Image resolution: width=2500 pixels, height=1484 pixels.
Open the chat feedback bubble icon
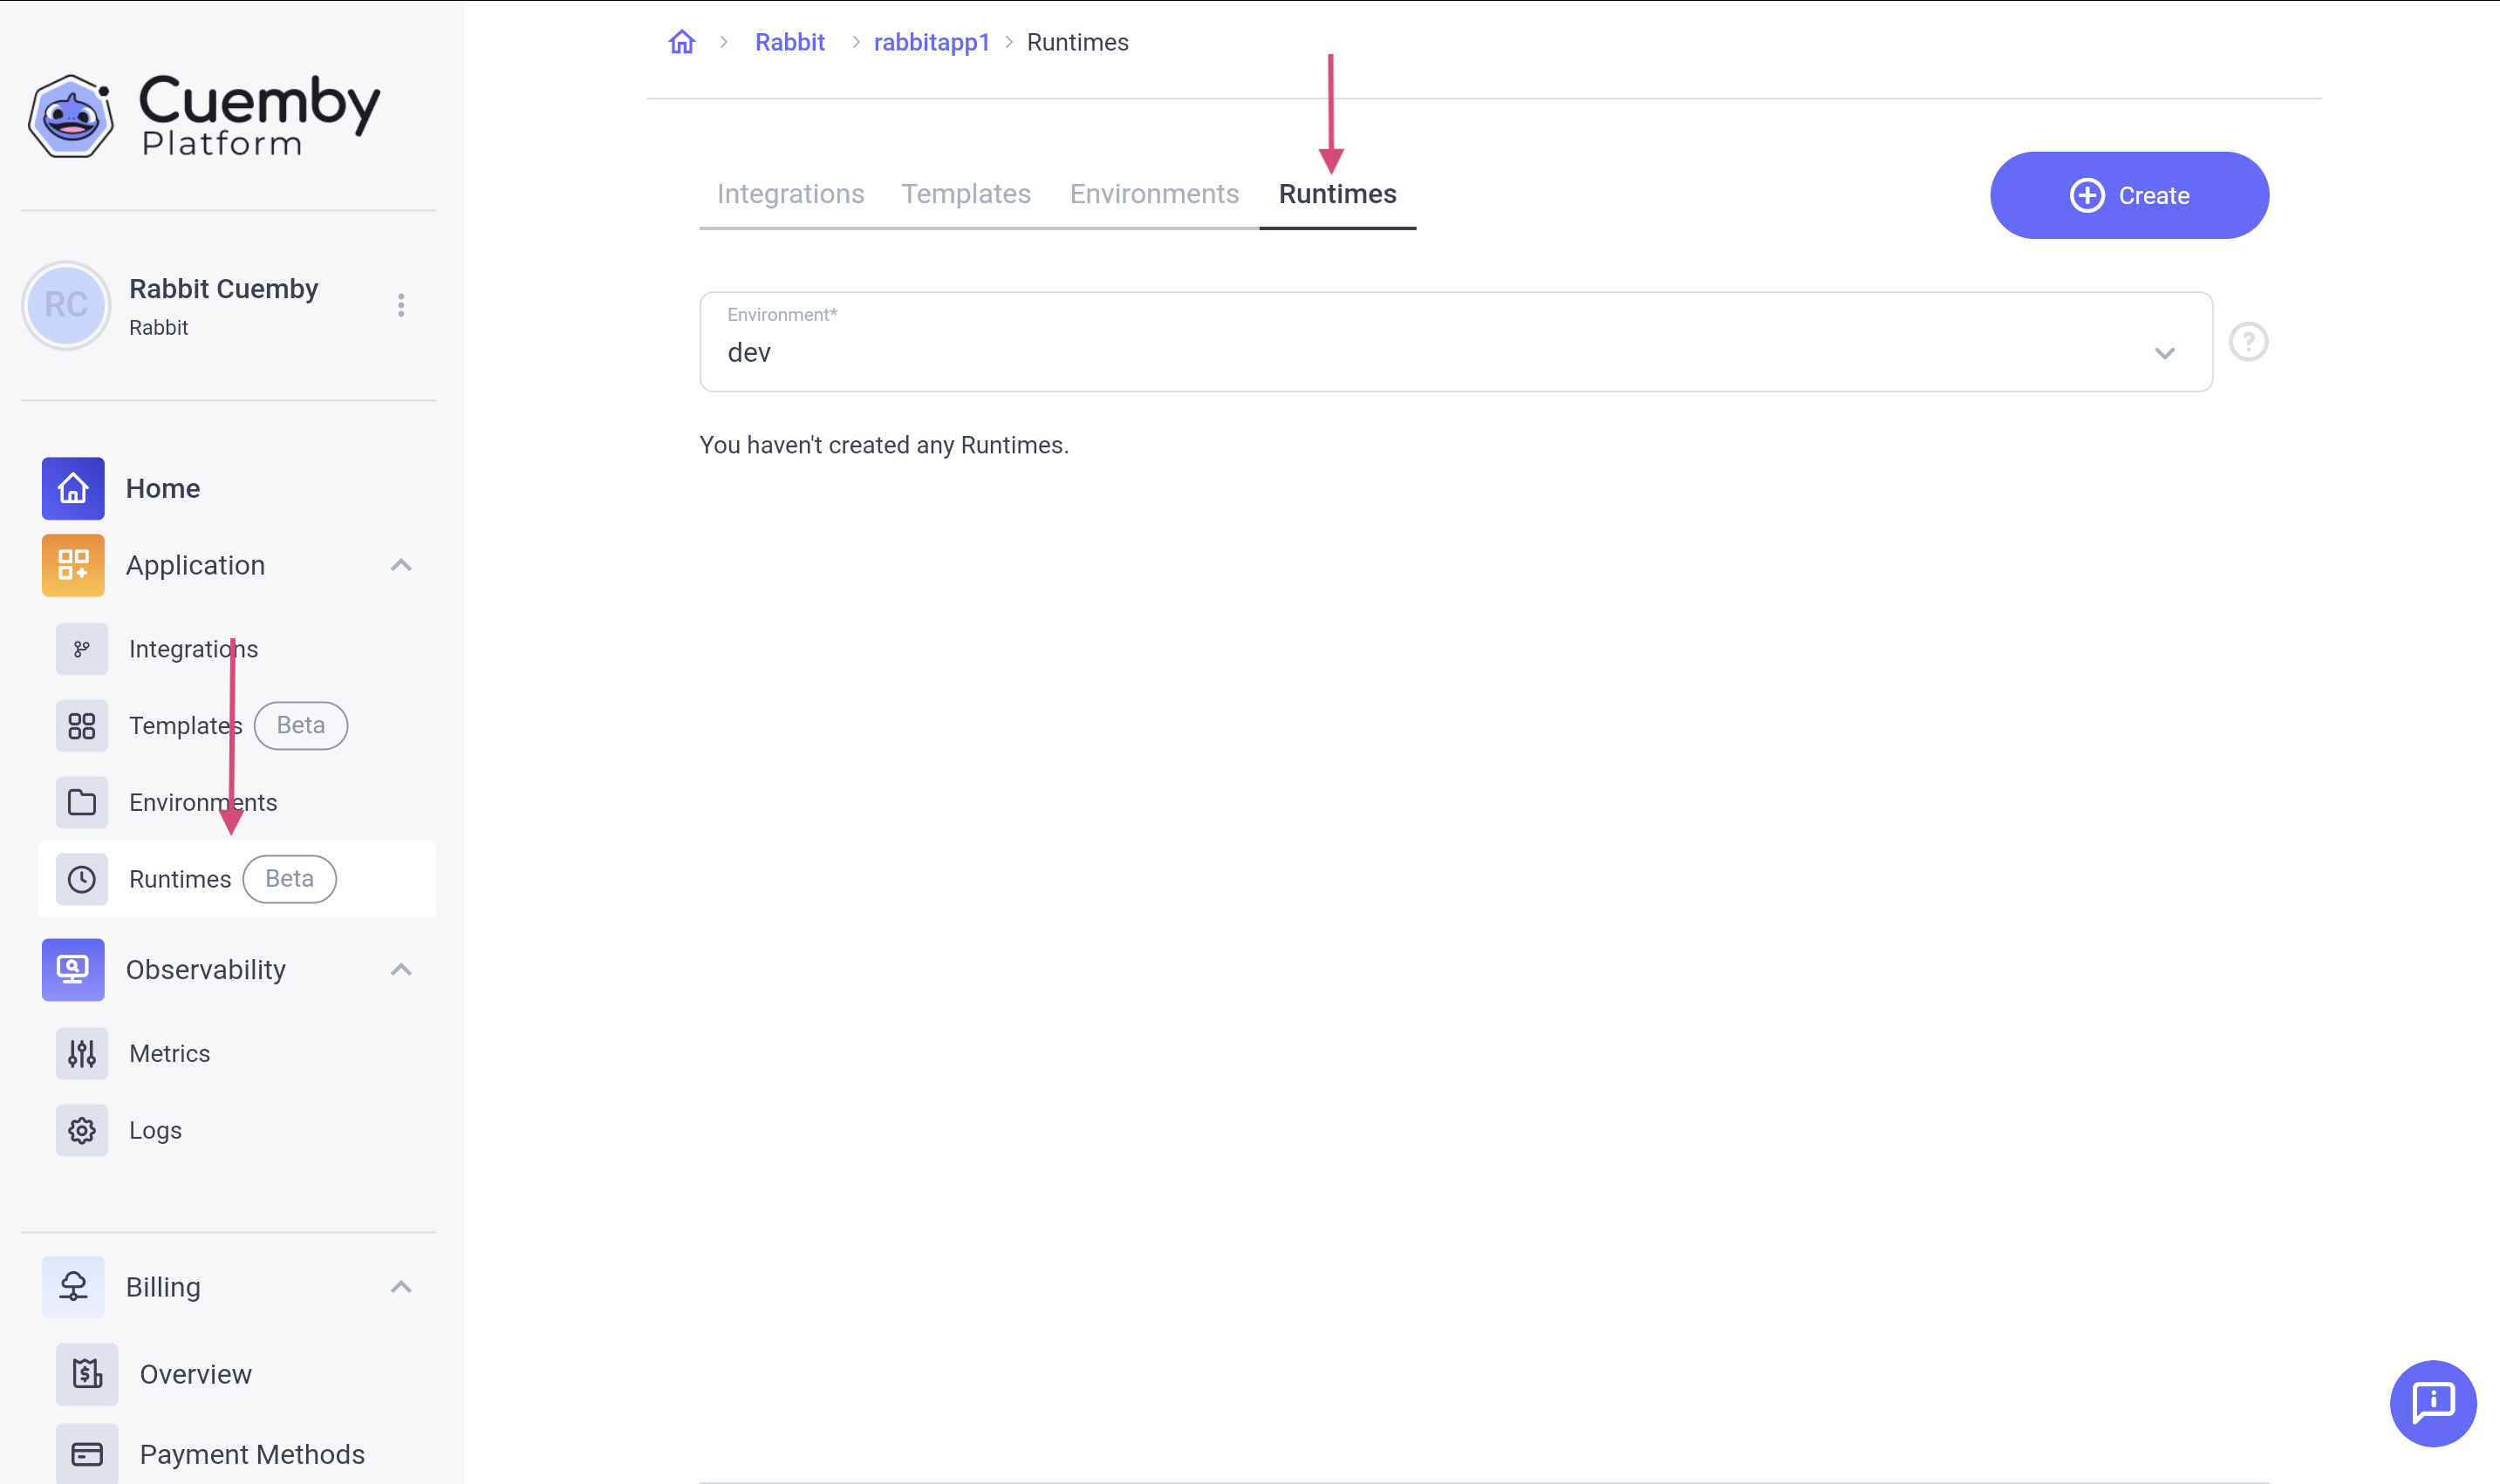[2432, 1402]
